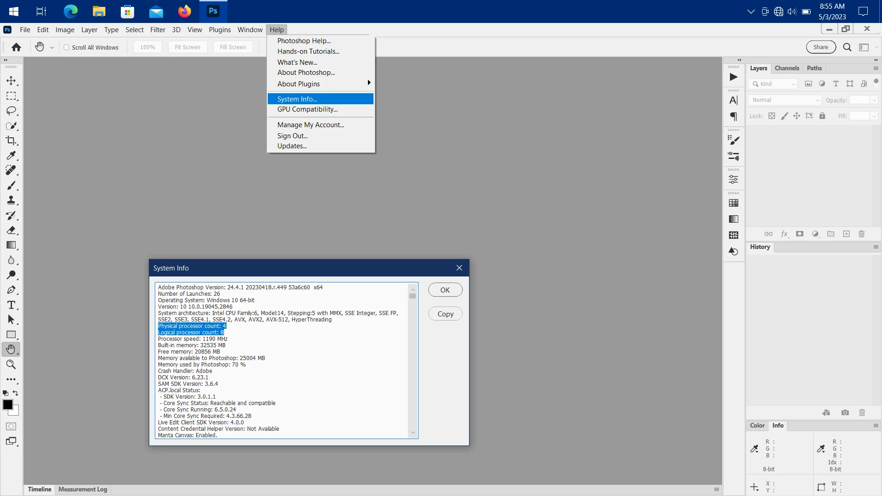Open the Normal blend mode dropdown
The height and width of the screenshot is (496, 882).
click(x=786, y=100)
